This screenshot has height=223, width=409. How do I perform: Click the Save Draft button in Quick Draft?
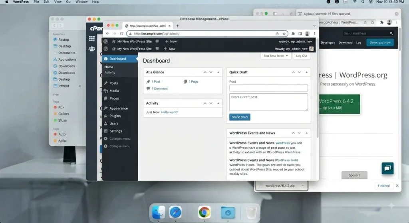[x=240, y=117]
